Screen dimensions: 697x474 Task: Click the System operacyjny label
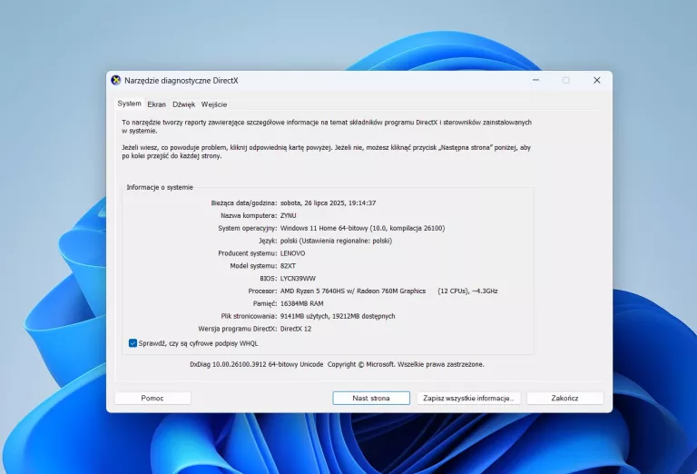pos(247,228)
